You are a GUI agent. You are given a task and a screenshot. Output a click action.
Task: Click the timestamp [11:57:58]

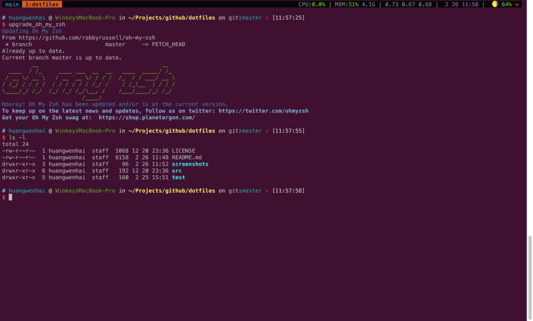[x=288, y=191]
